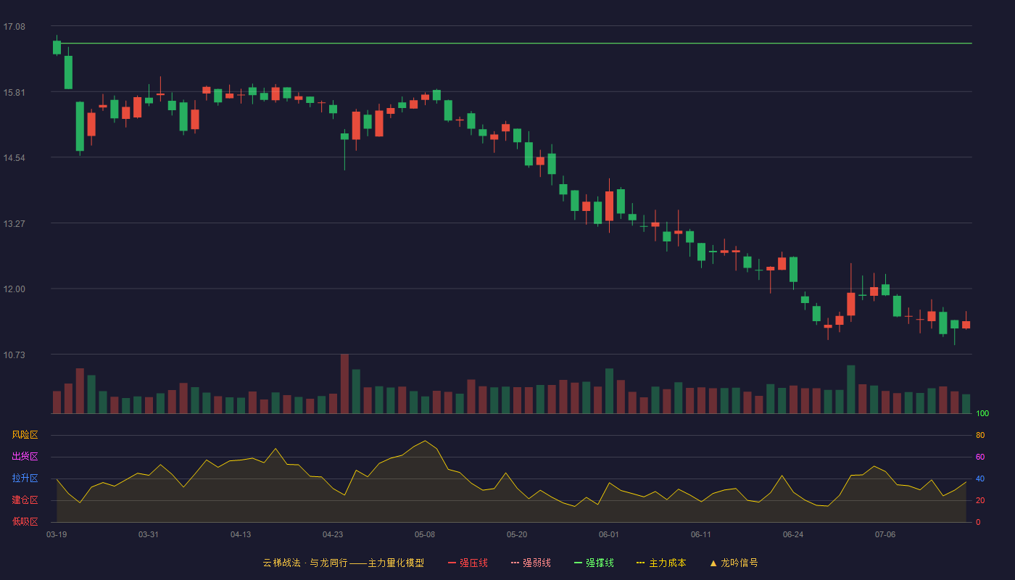The width and height of the screenshot is (1015, 580).
Task: Click the 03-19 date marker on the axis
Action: [57, 534]
